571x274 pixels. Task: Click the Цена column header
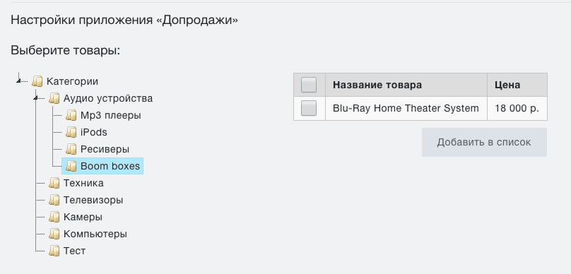pos(507,85)
